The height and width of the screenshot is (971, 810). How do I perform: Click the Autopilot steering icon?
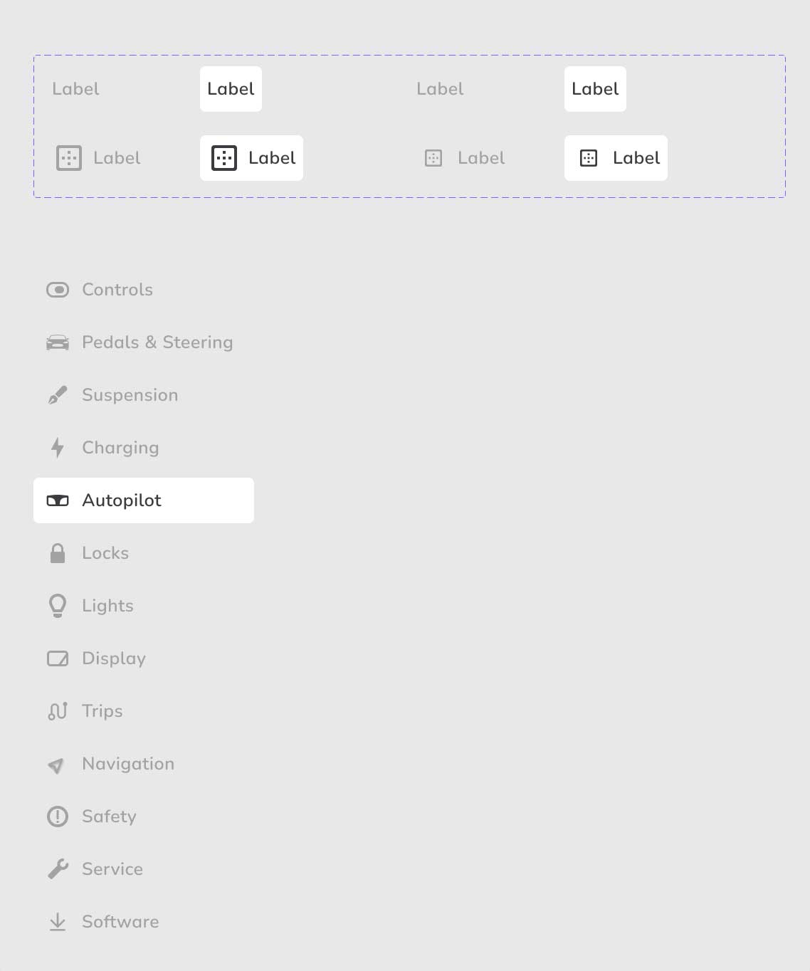tap(58, 500)
